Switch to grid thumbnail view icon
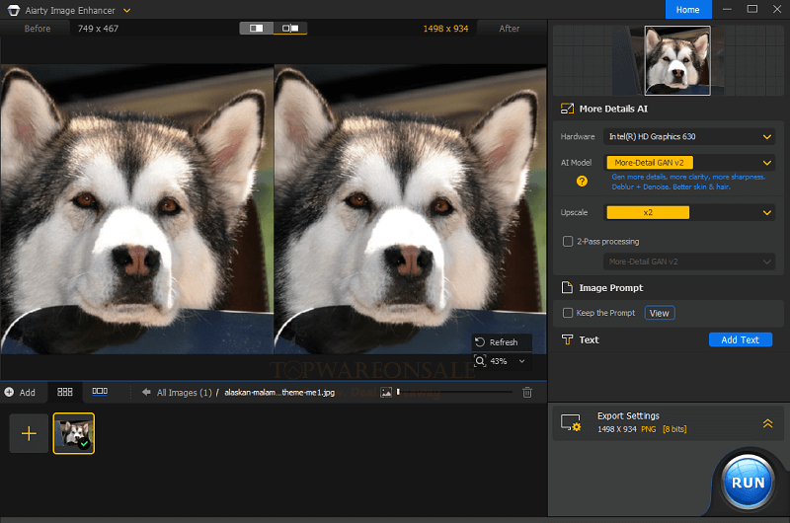 click(65, 392)
